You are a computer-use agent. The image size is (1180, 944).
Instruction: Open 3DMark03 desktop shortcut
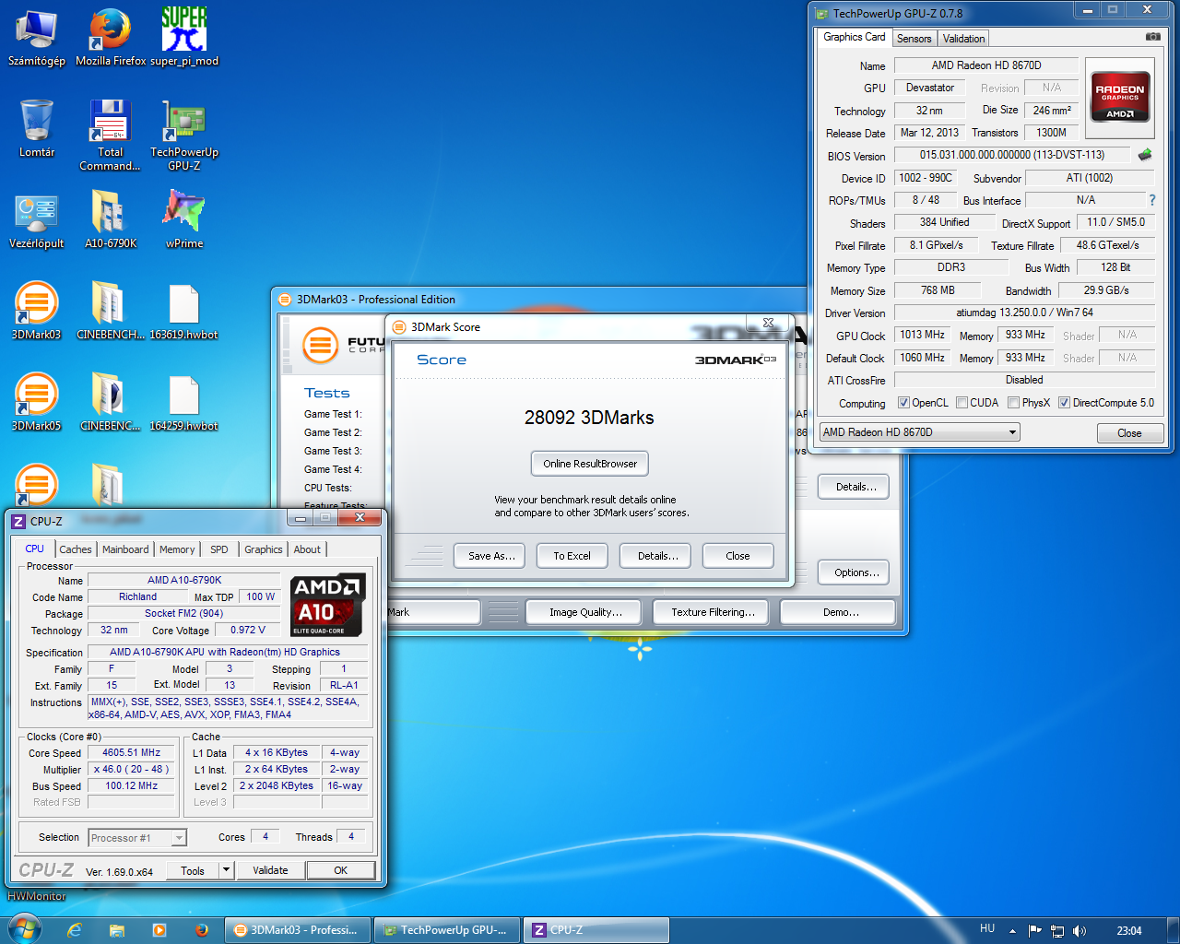(x=37, y=311)
